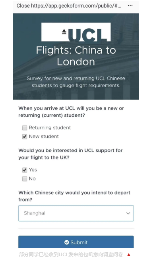Expand the departure city dropdown chevron
Viewport: 155px width, 261px height.
[x=128, y=213]
